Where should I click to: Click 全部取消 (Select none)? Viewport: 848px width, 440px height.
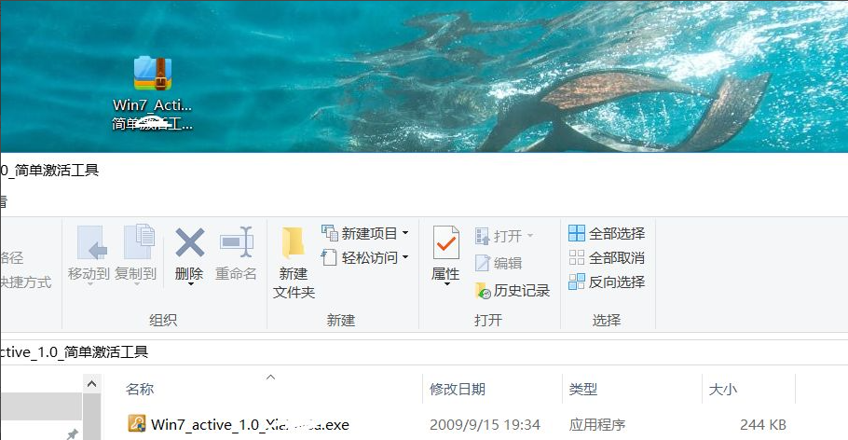point(607,257)
